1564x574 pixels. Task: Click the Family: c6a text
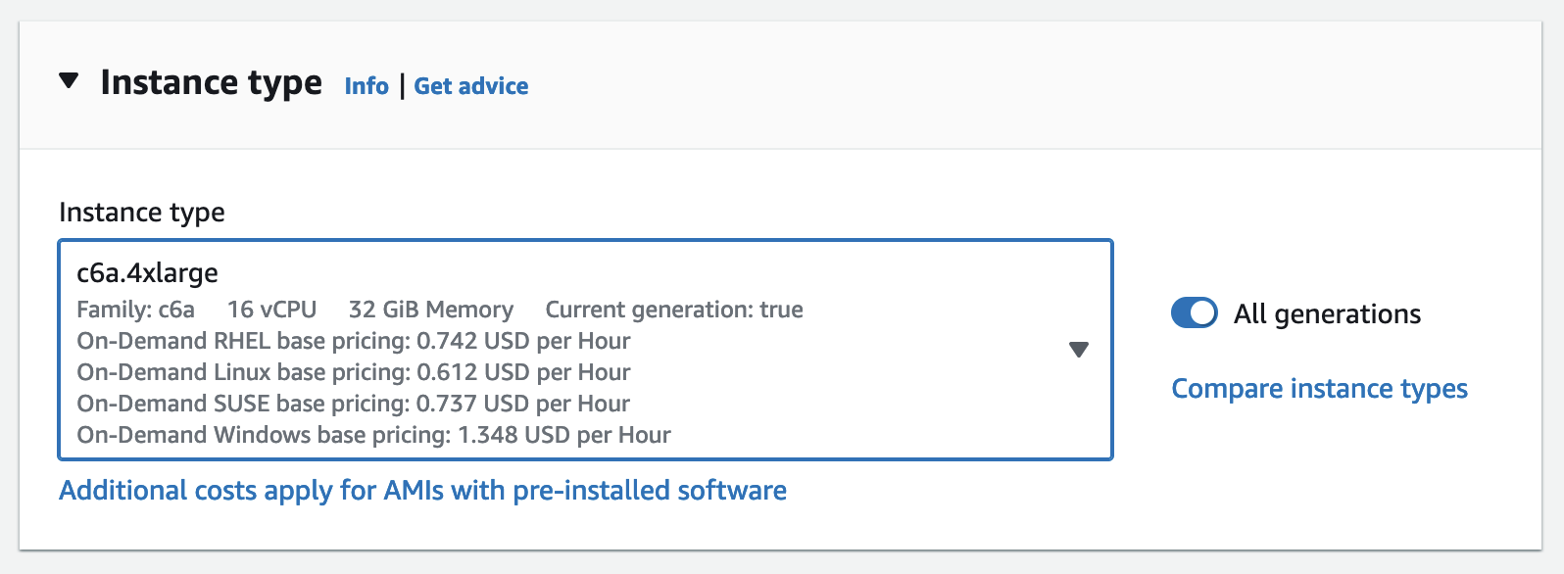tap(136, 311)
